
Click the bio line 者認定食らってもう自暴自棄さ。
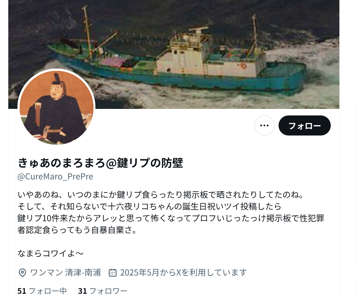coord(77,230)
